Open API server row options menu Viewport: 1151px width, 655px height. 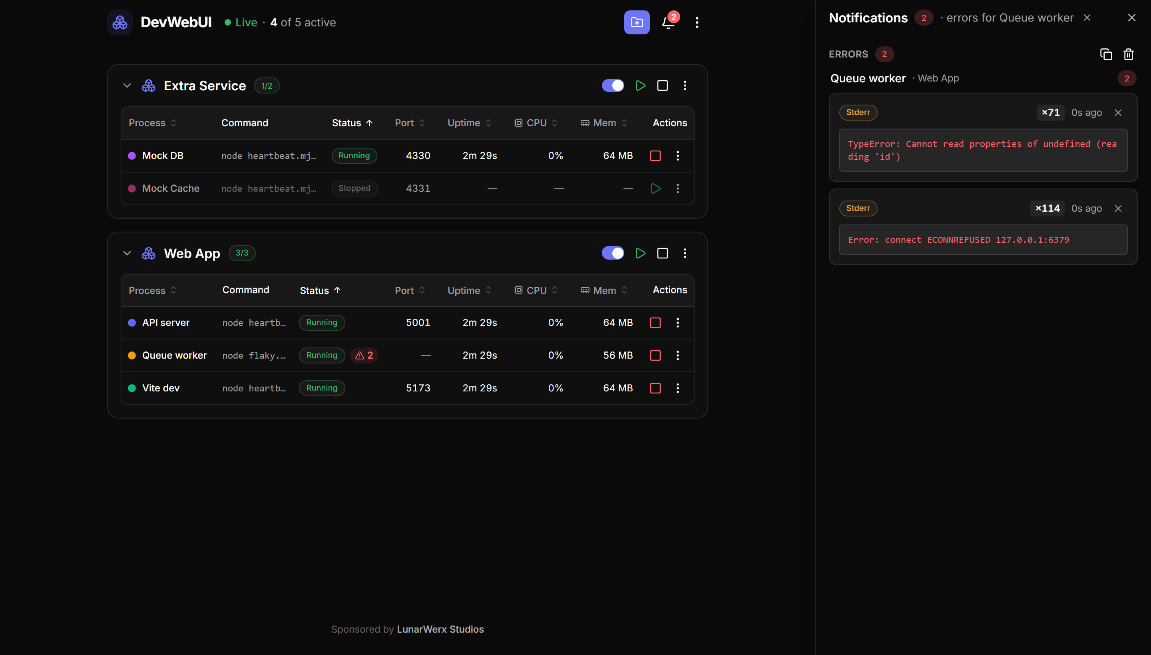tap(677, 323)
